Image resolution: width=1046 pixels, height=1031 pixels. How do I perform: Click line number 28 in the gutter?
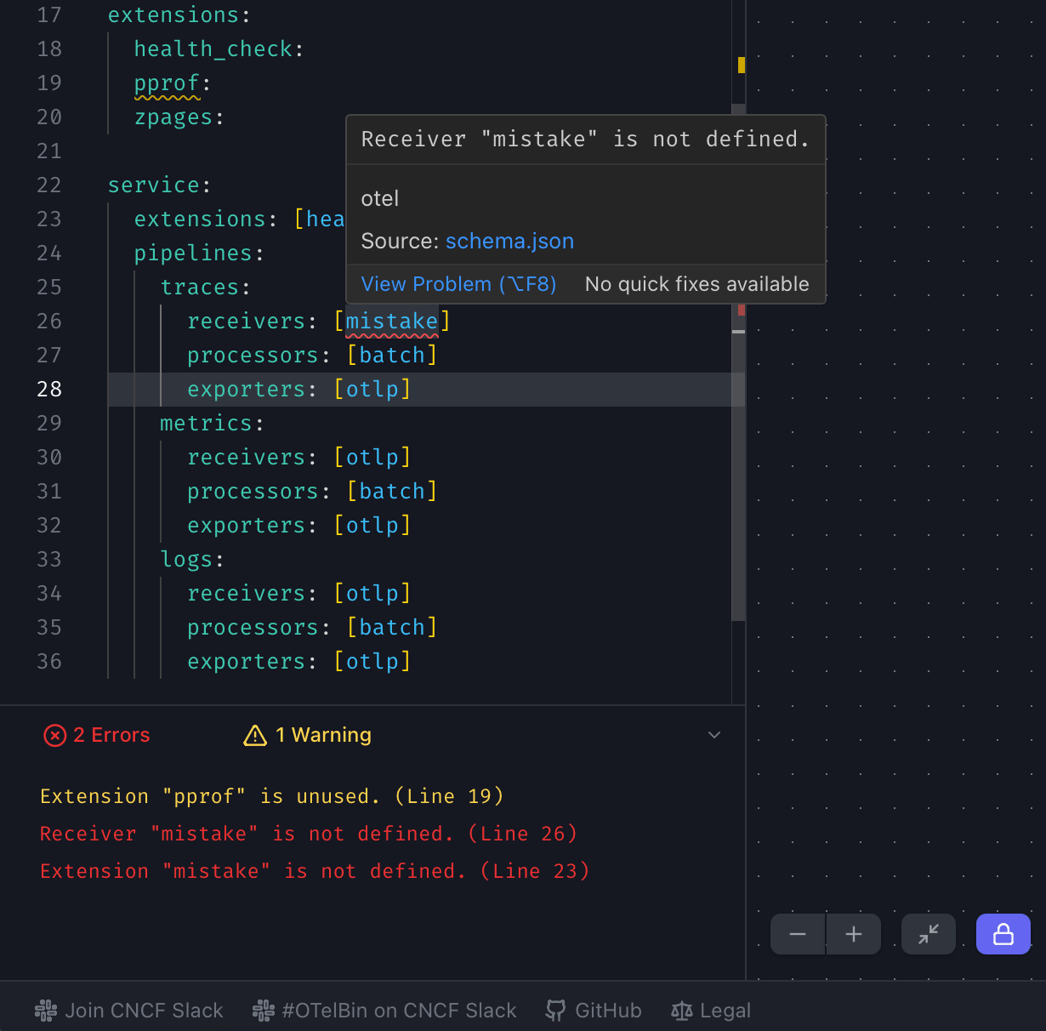[49, 390]
